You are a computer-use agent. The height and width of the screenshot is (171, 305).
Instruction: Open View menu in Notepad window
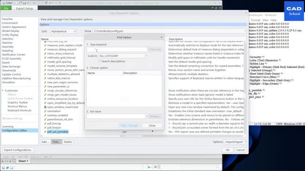pyautogui.click(x=265, y=20)
